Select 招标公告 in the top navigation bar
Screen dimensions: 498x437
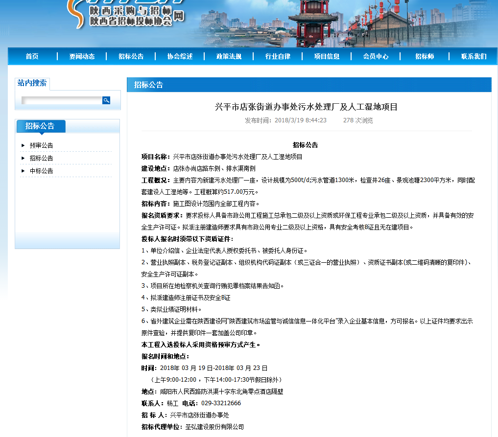(131, 56)
